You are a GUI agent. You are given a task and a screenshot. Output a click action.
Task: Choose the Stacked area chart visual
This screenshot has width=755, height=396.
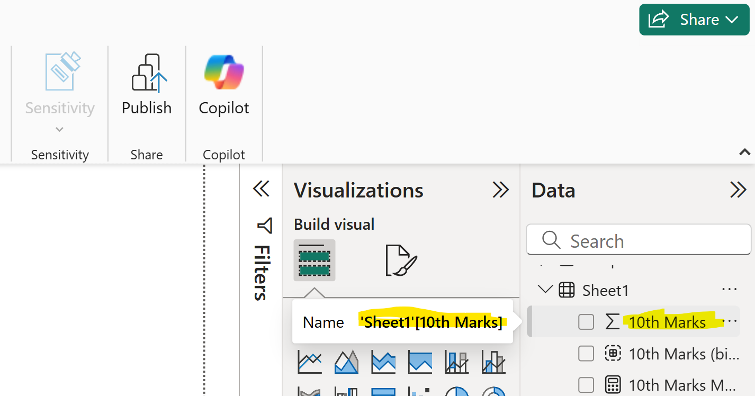383,362
